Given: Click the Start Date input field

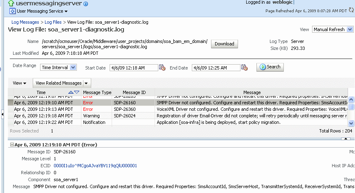Looking at the screenshot, I should (x=134, y=67).
